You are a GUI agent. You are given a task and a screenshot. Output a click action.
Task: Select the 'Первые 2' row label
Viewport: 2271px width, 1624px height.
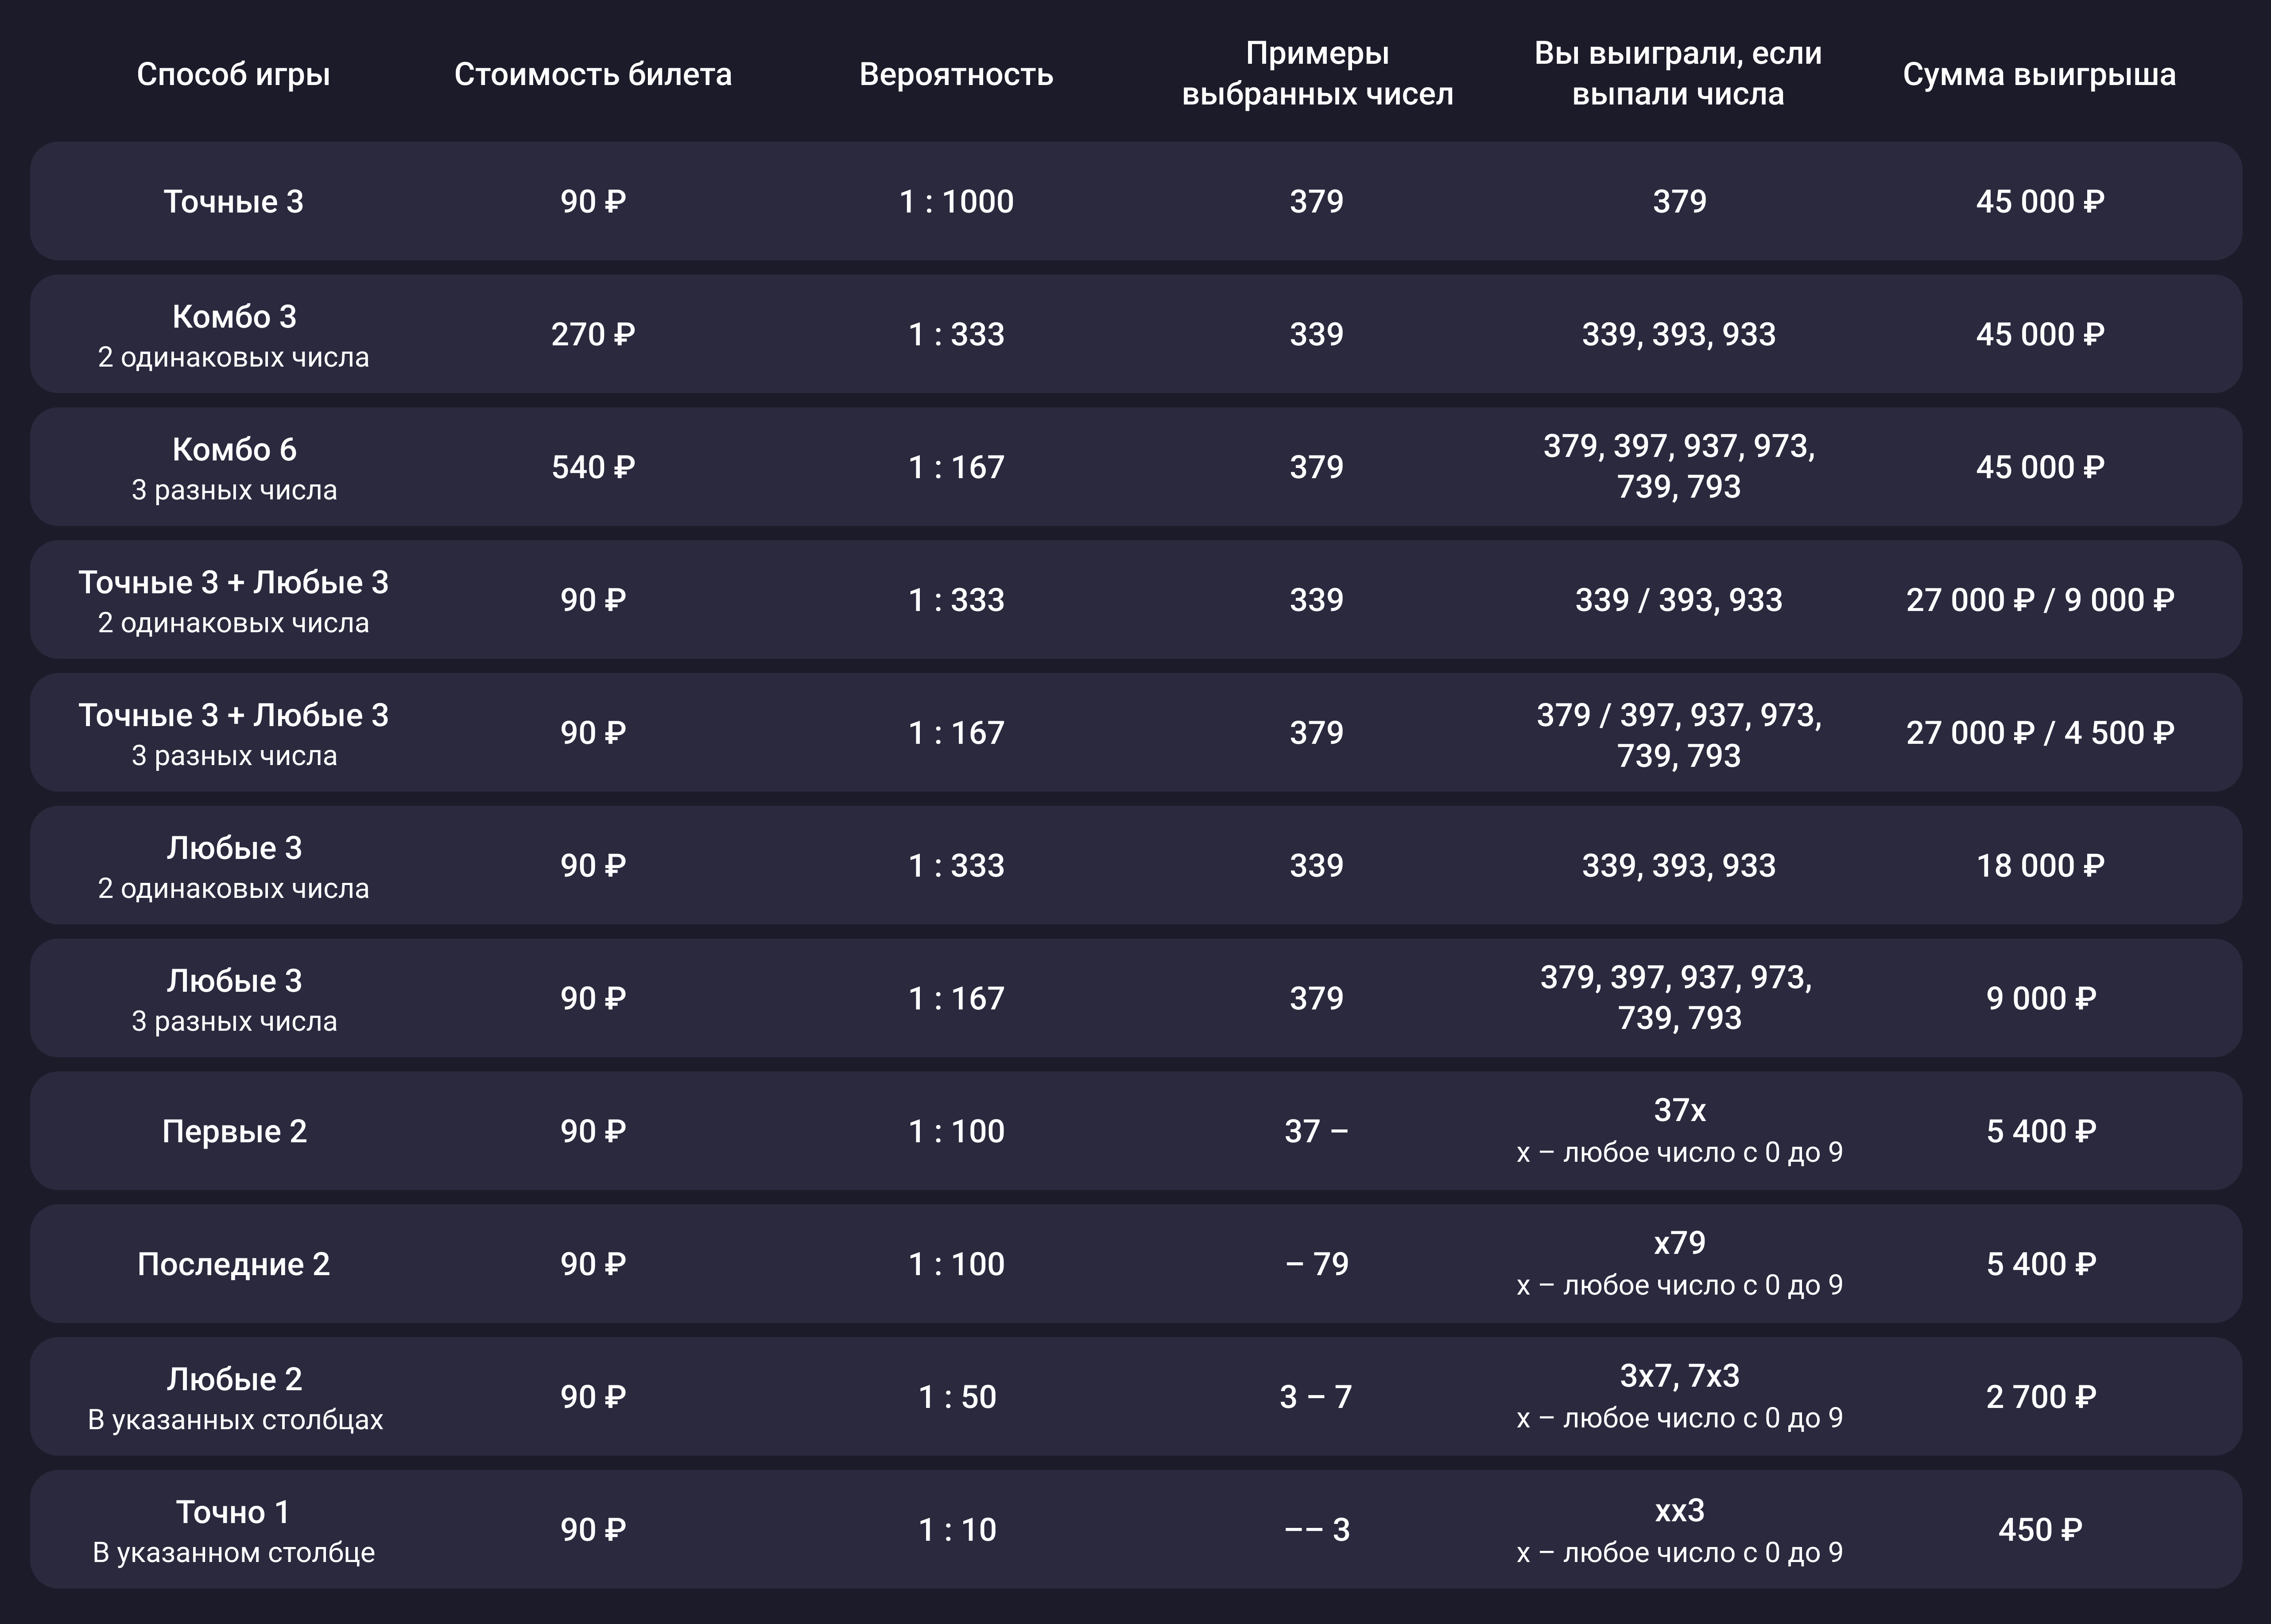[234, 1131]
